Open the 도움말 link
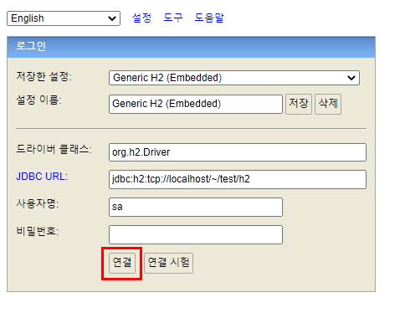Viewport: 405px width, 313px height. point(209,18)
